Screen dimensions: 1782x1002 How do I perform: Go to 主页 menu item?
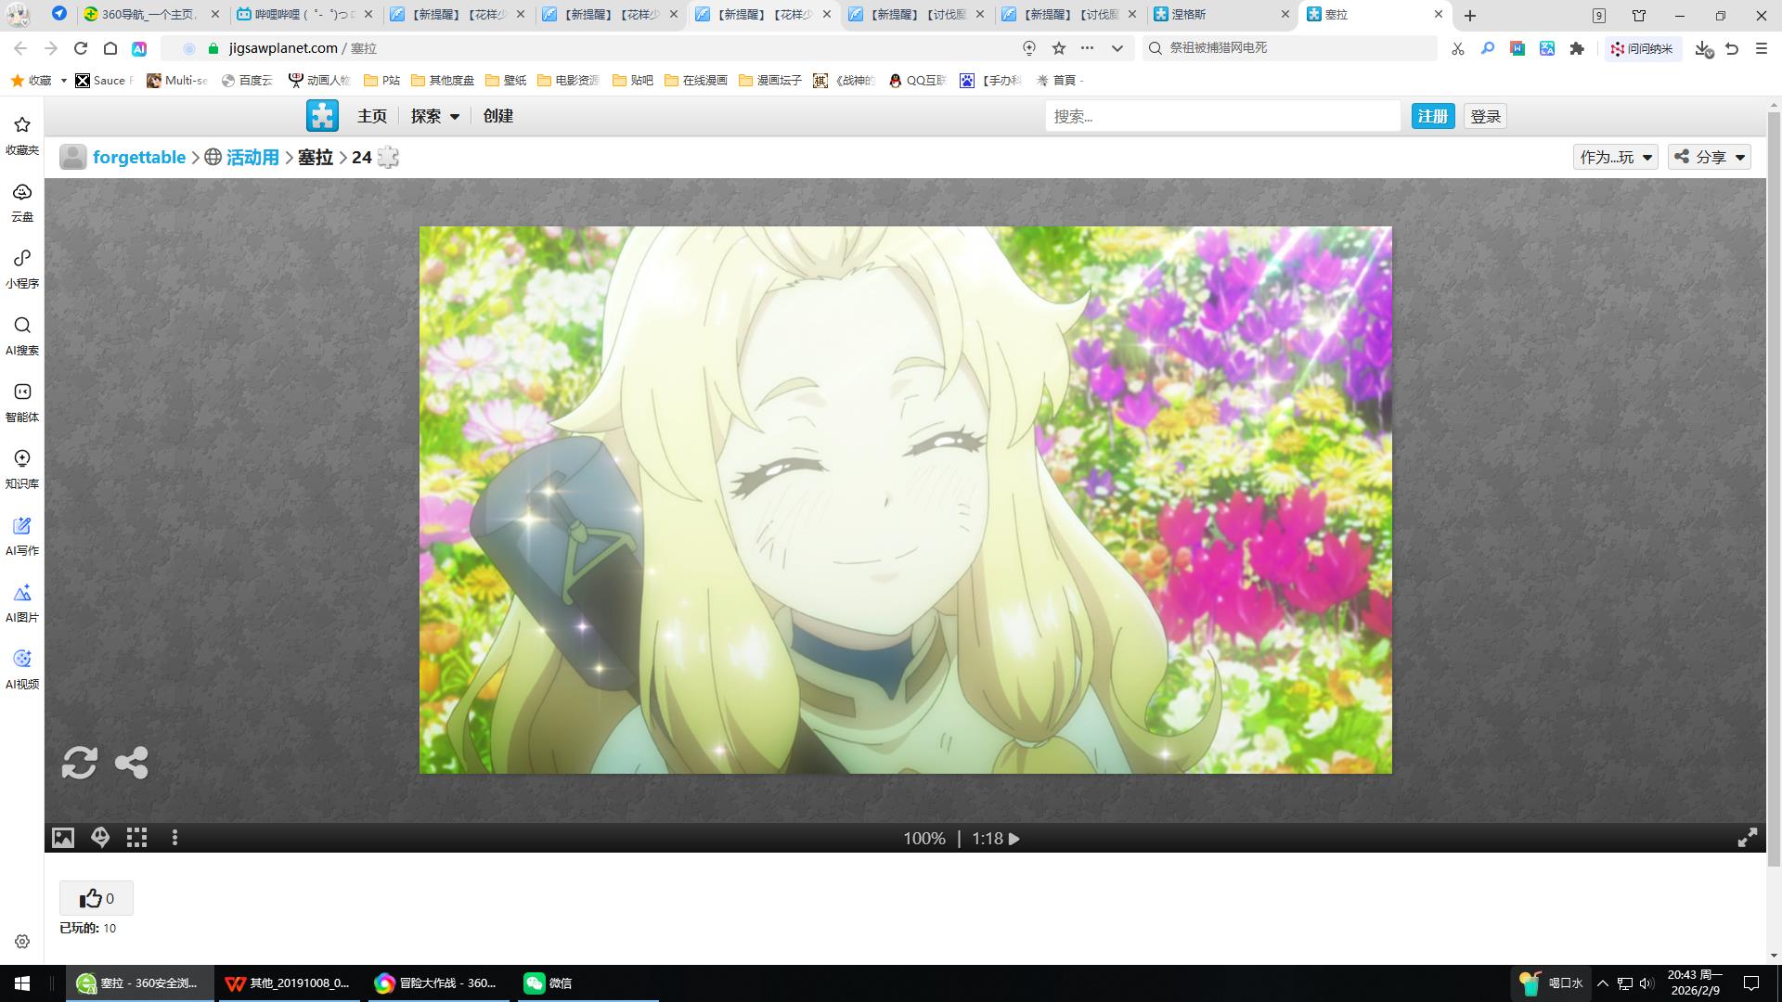pos(372,116)
